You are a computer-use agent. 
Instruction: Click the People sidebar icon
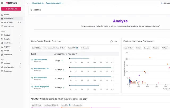(x=2, y=39)
